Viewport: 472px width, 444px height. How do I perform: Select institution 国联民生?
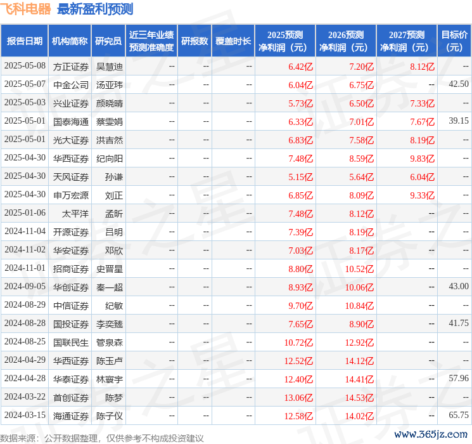(71, 343)
